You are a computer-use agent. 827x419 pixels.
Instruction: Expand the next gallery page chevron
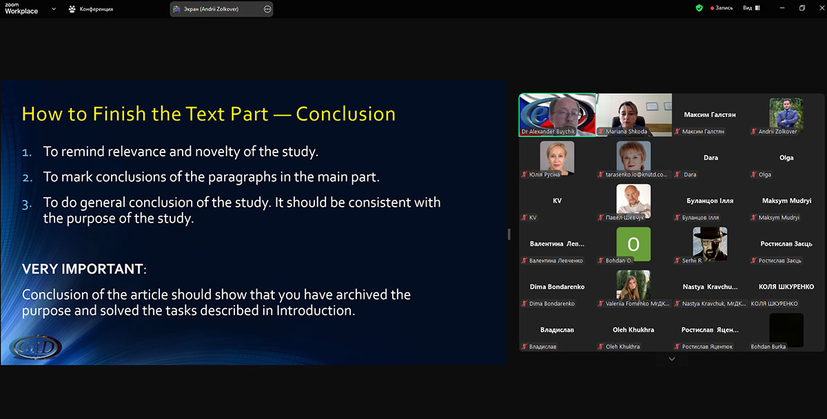(x=672, y=359)
